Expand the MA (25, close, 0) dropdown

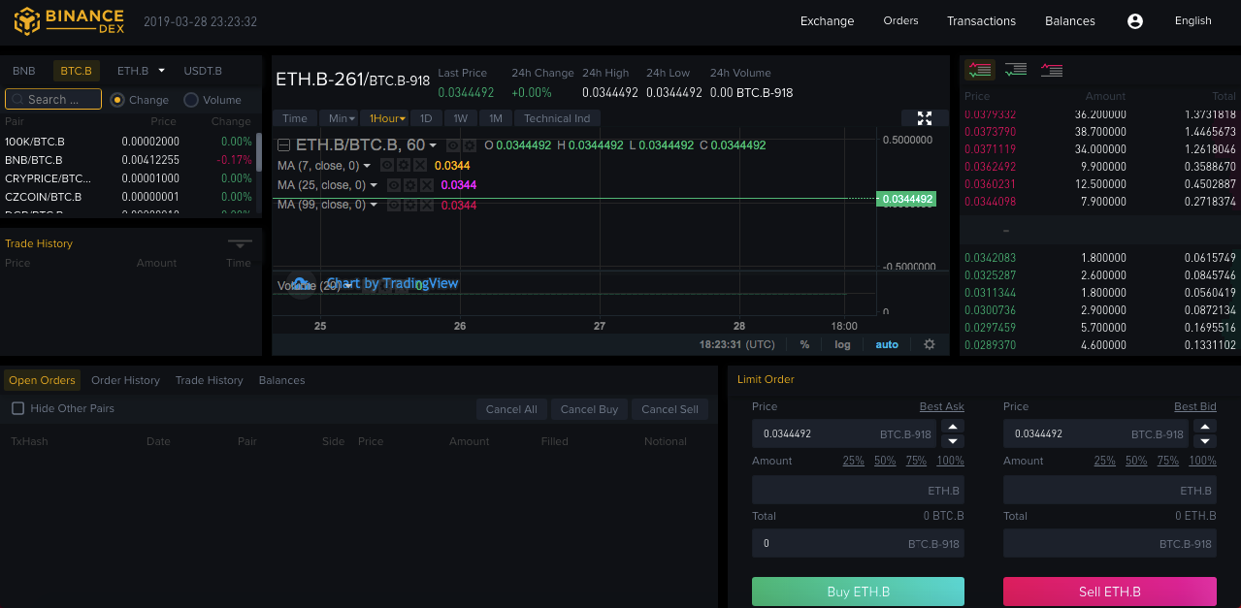coord(375,185)
